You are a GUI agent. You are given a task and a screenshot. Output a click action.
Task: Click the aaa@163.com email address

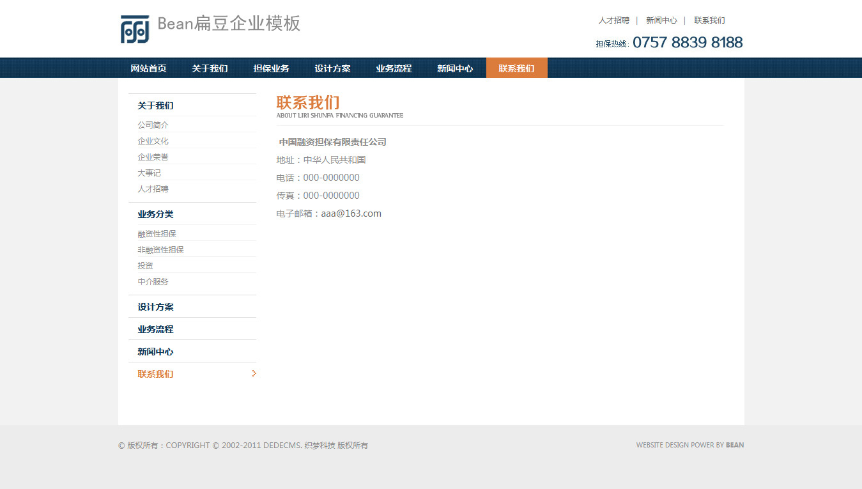(351, 213)
